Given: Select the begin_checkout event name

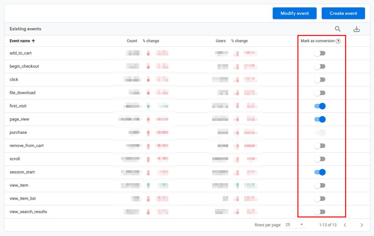Looking at the screenshot, I should click(x=24, y=66).
